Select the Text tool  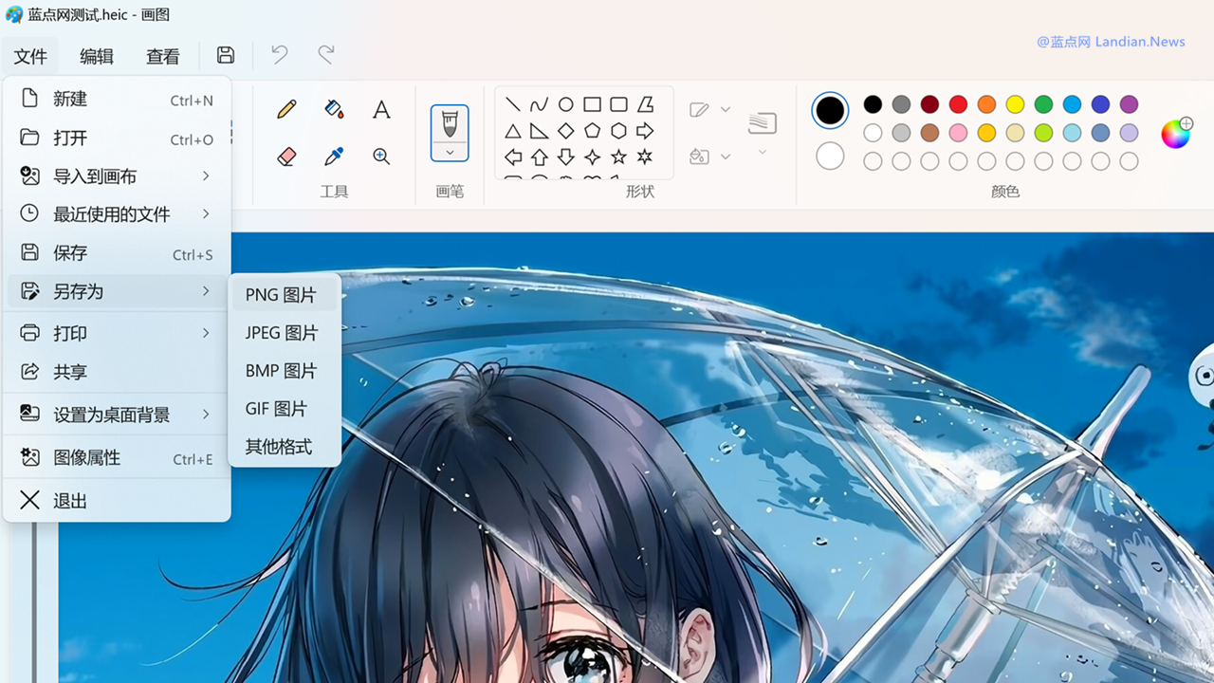point(381,110)
